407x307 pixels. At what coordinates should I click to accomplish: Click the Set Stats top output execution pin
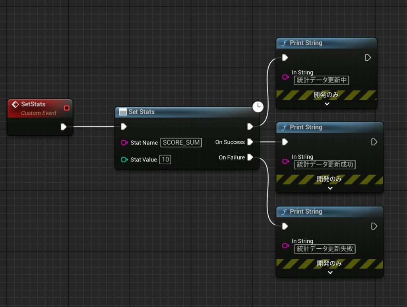coord(250,127)
